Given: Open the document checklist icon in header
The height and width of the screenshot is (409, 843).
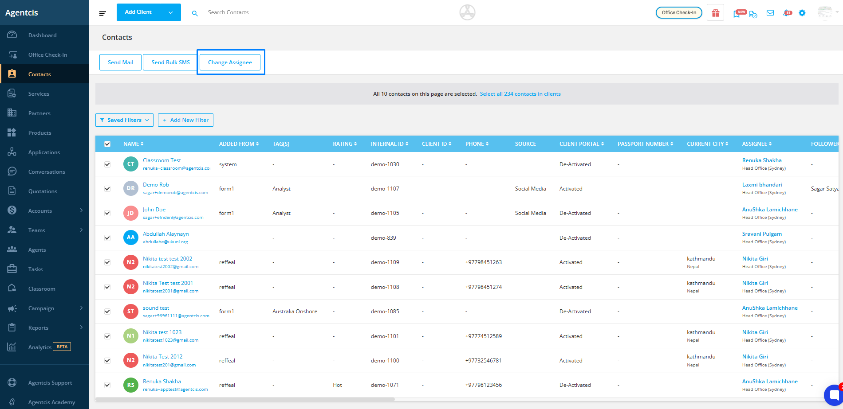Looking at the screenshot, I should tap(753, 14).
